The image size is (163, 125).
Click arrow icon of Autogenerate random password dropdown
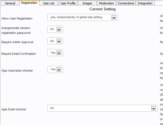tap(59, 29)
